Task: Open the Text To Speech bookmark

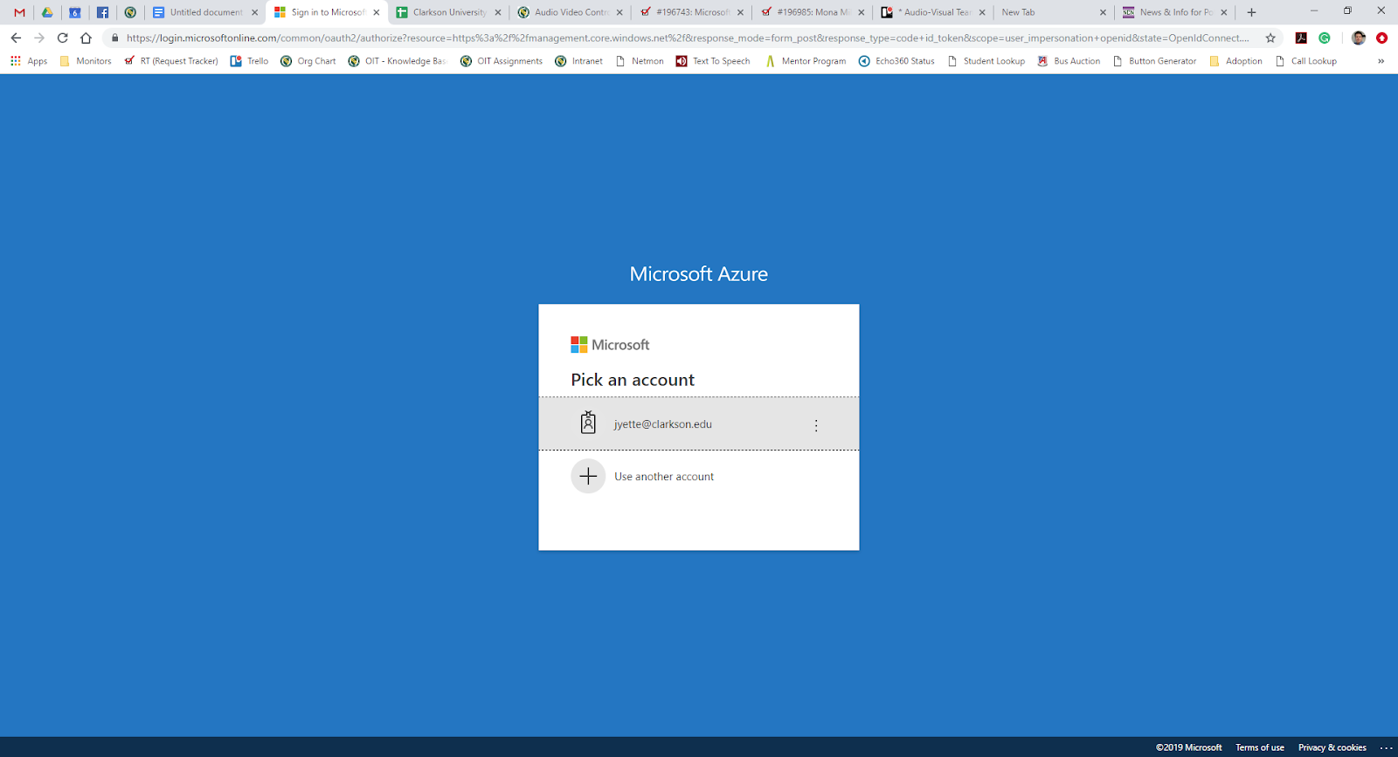Action: [713, 61]
